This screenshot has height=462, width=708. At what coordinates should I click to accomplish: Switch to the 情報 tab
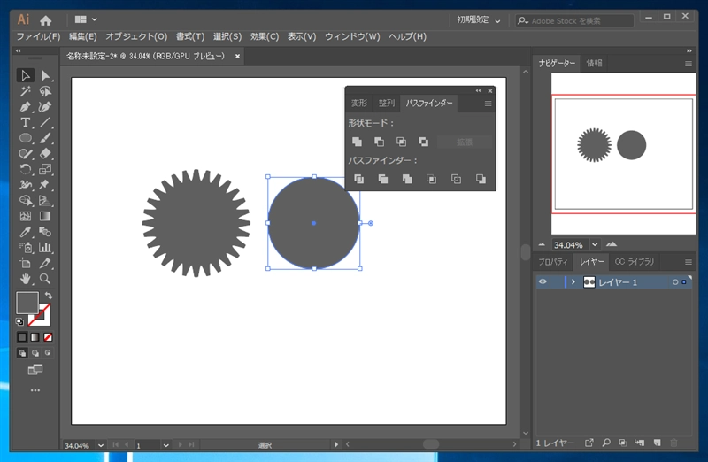tap(594, 63)
